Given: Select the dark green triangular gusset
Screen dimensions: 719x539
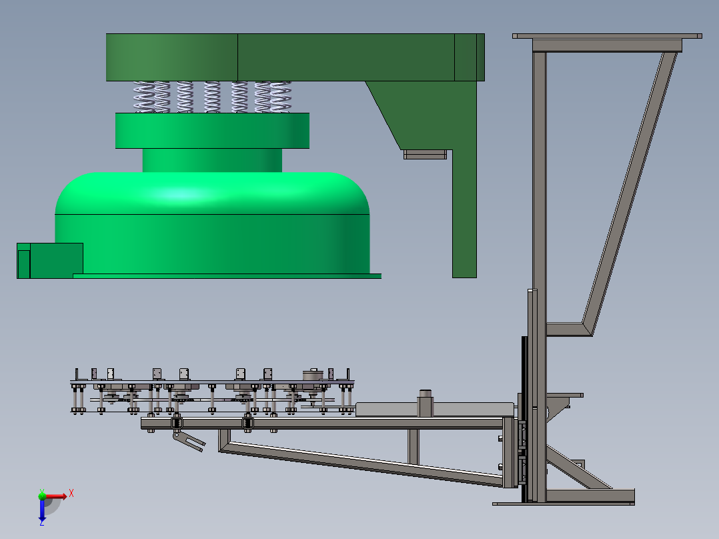Looking at the screenshot, I should tap(420, 115).
